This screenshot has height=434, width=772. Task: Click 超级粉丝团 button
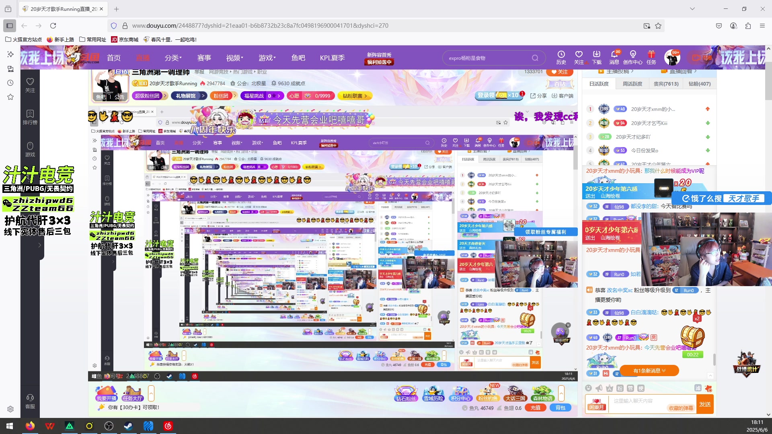(150, 96)
